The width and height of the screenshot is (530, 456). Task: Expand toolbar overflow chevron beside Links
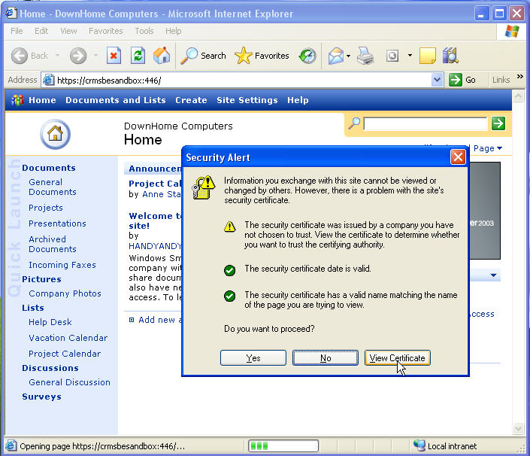520,77
